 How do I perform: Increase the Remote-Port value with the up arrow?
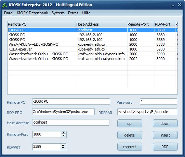(64, 133)
